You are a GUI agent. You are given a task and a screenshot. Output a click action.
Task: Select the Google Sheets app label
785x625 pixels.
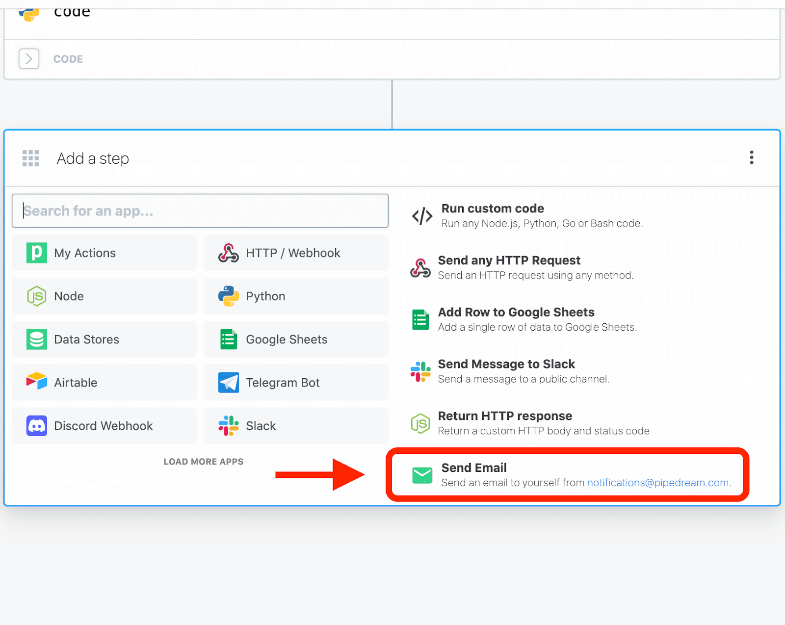[287, 339]
